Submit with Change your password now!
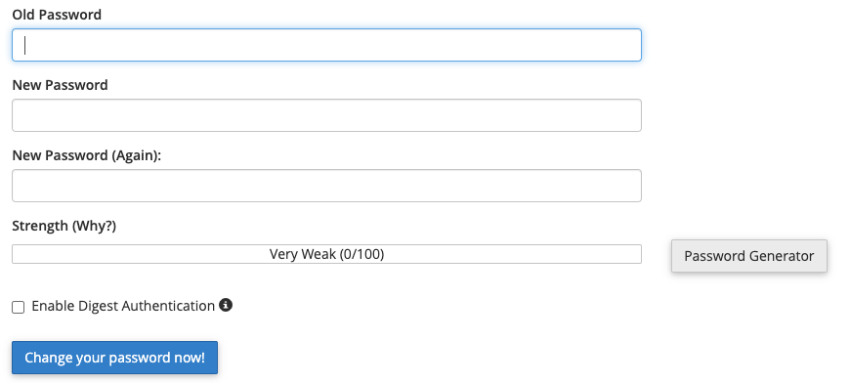Screen dimensions: 850x383 click(115, 358)
